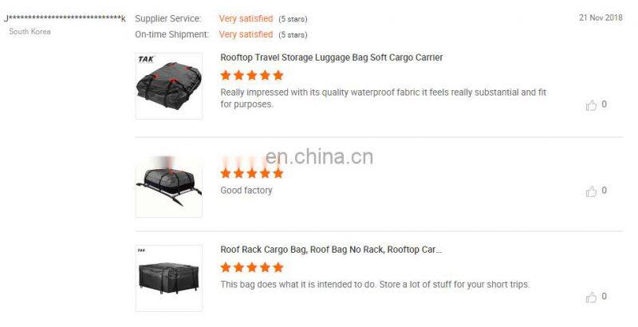Click thumbs-up for short trips bag review

pos(591,297)
